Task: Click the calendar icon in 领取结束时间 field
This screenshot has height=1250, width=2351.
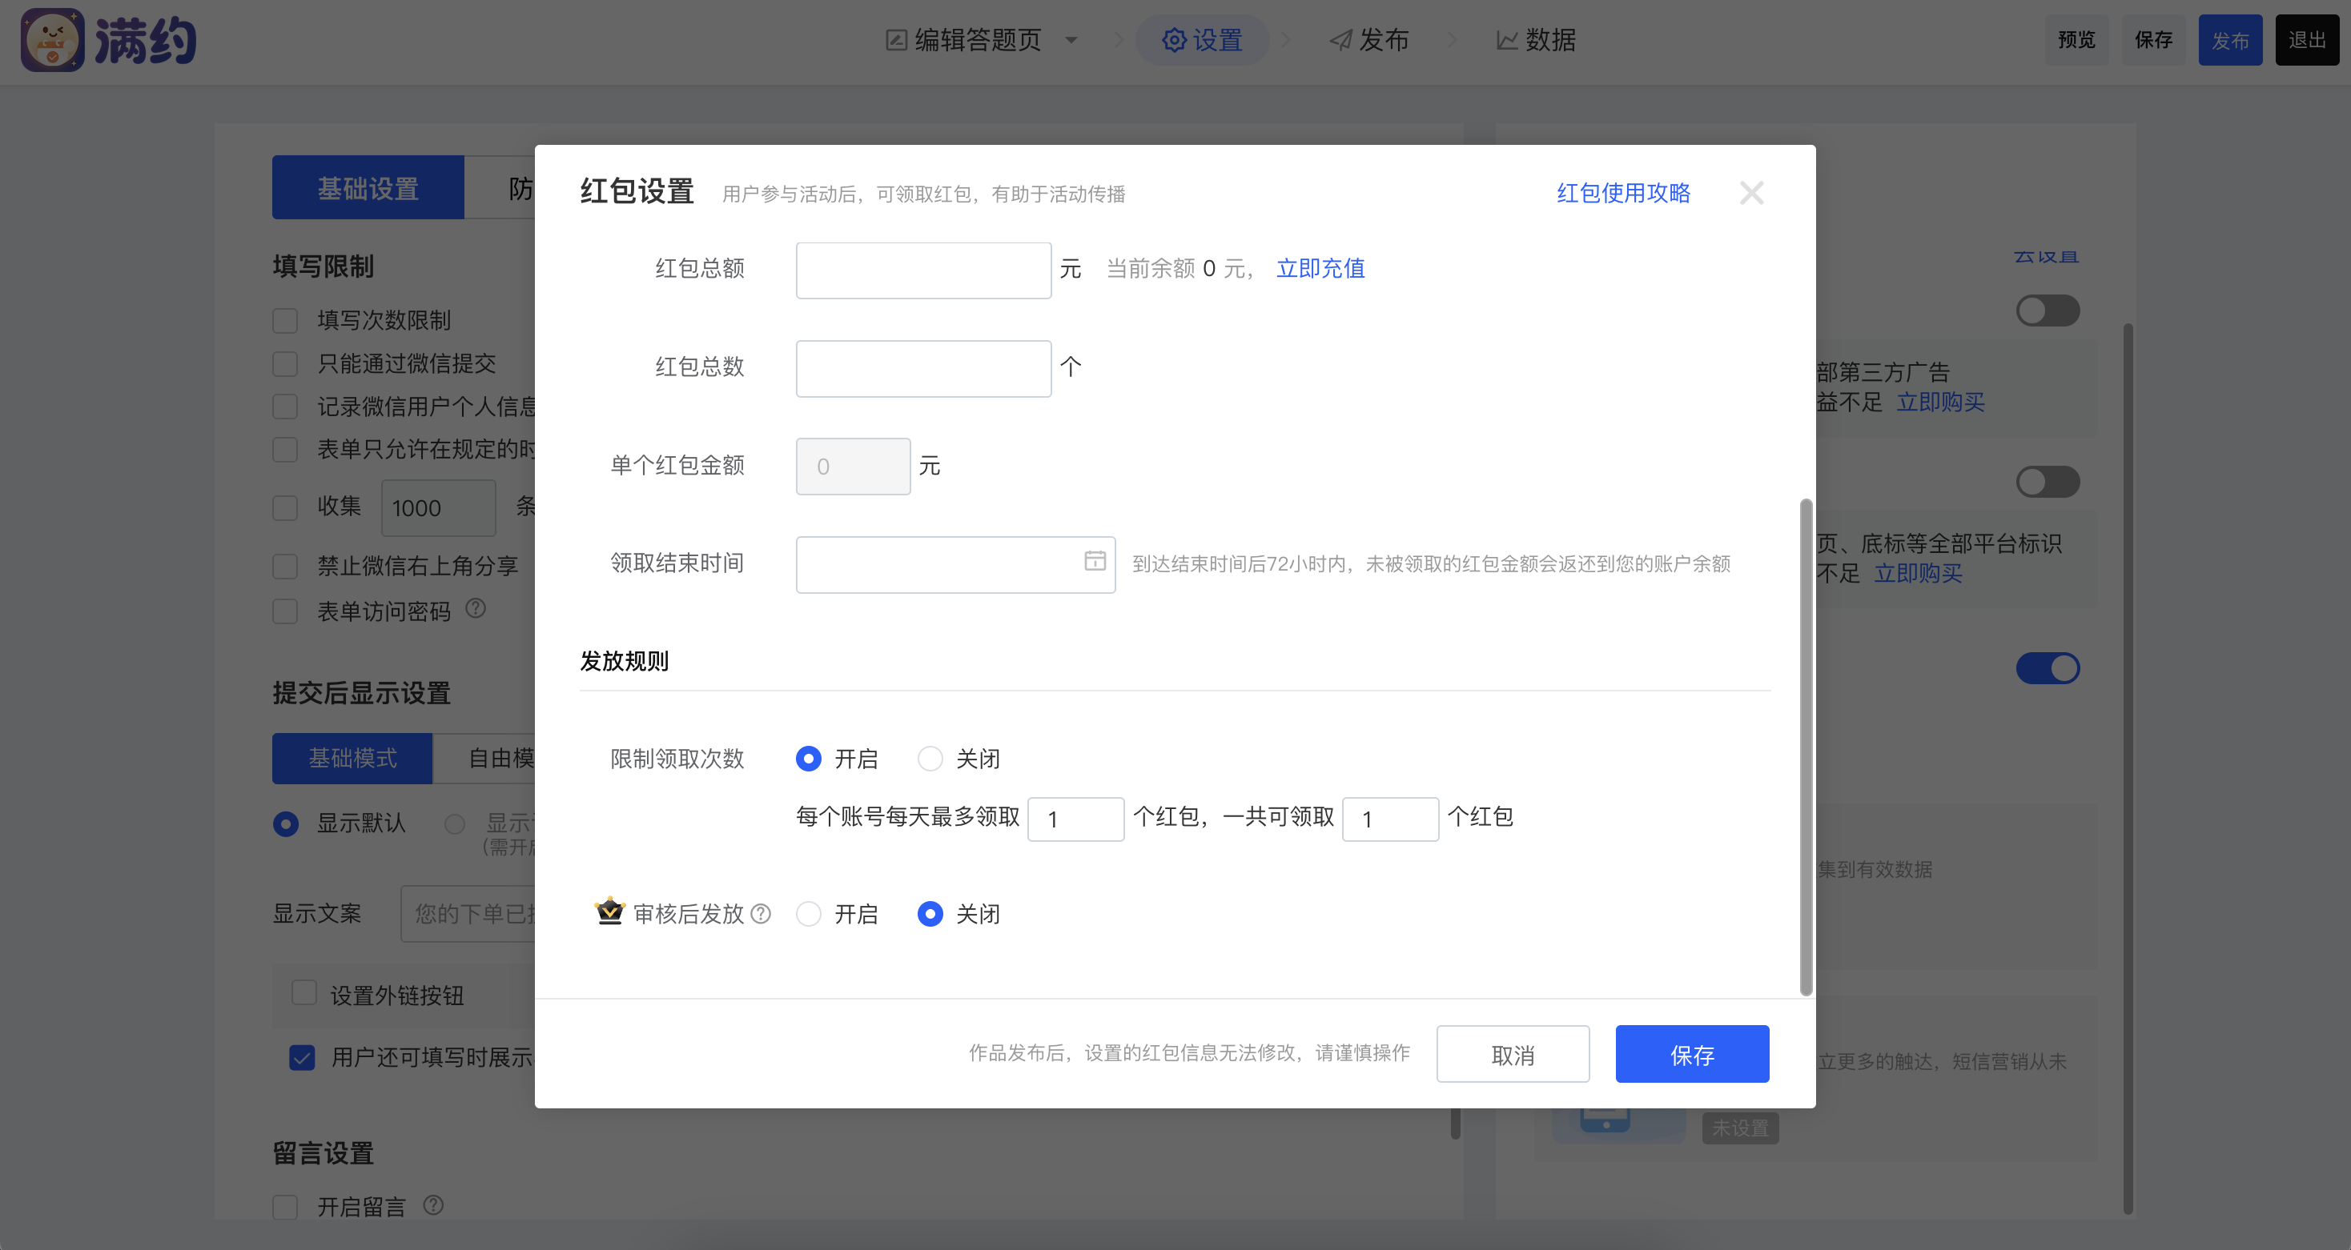Action: [x=1095, y=561]
